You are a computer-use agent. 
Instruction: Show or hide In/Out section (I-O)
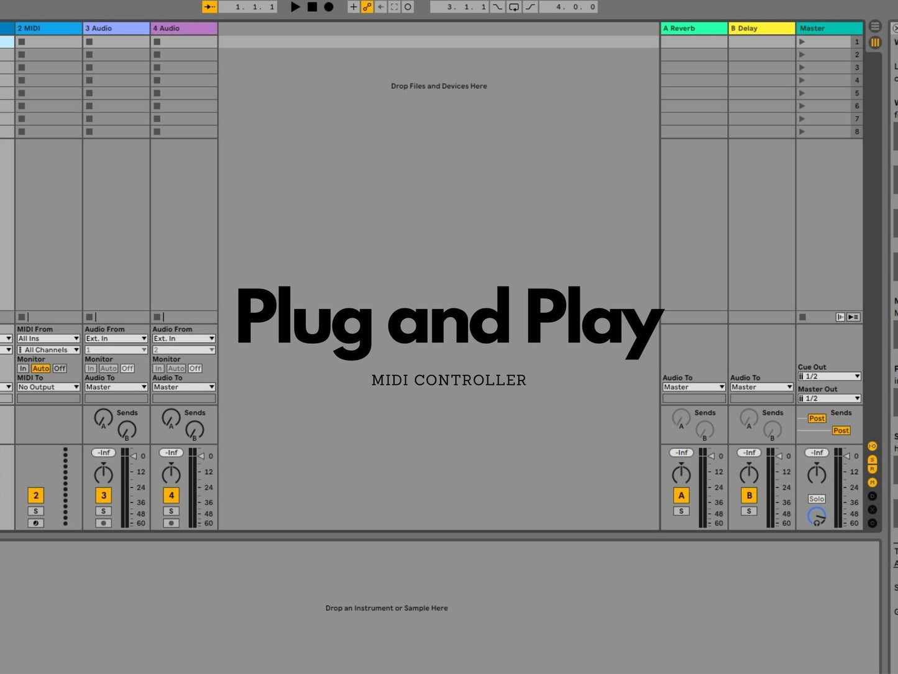(873, 446)
